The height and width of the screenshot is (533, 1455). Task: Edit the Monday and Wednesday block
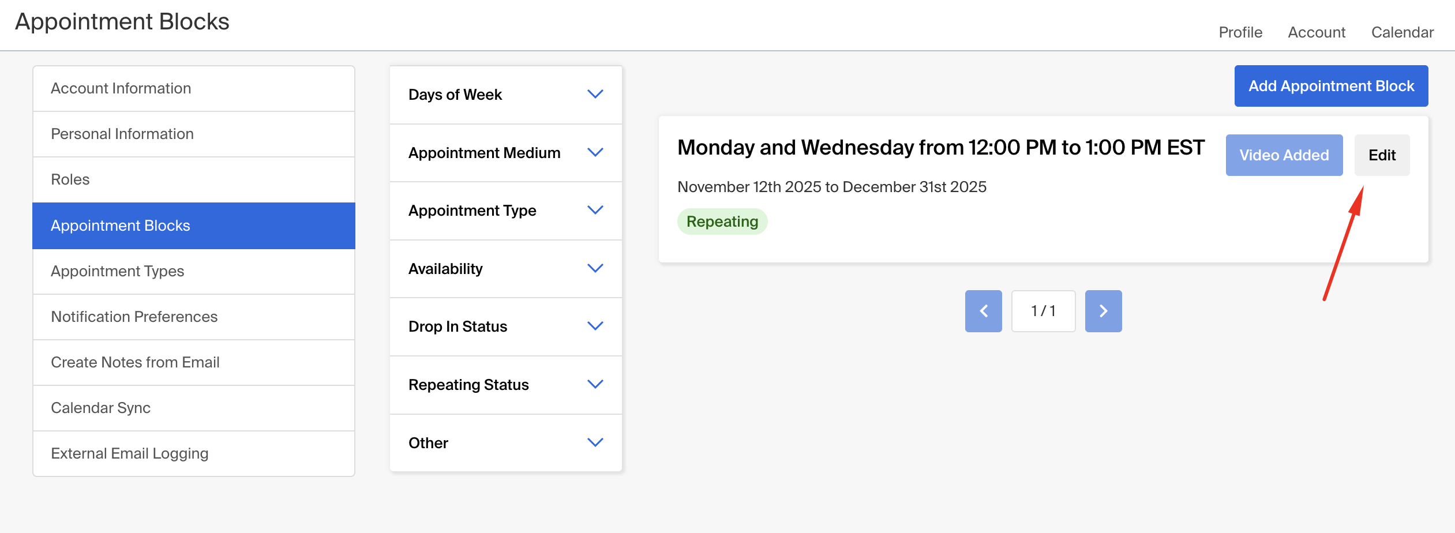pyautogui.click(x=1382, y=155)
